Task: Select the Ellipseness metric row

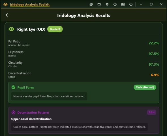Action: pyautogui.click(x=83, y=54)
